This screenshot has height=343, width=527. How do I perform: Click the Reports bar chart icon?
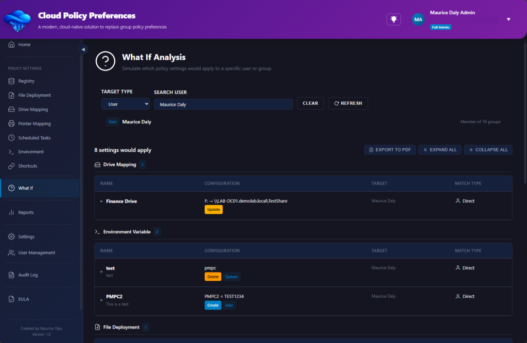coord(11,212)
